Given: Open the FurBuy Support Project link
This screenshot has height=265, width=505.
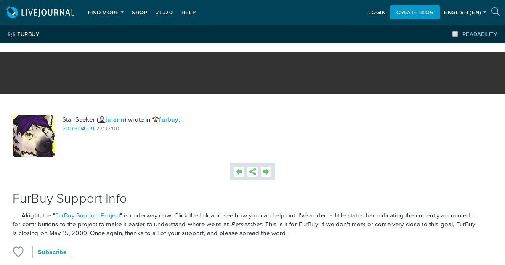Looking at the screenshot, I should 88,215.
